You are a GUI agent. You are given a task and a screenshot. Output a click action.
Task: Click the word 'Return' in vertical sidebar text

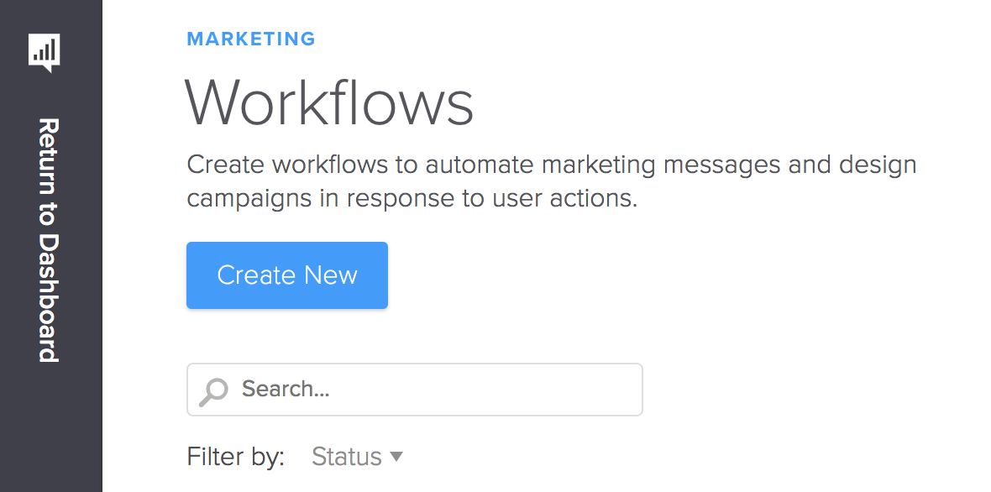coord(50,143)
